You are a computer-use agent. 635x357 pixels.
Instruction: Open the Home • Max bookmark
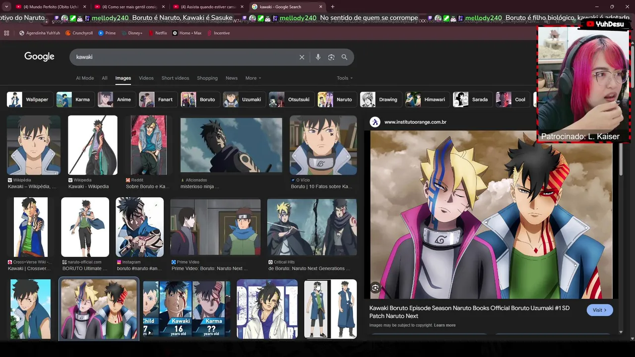coord(187,33)
